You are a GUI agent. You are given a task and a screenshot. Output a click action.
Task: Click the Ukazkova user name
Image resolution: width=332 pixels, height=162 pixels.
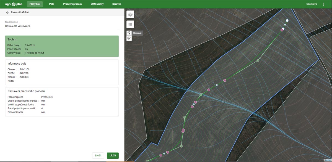pos(312,4)
